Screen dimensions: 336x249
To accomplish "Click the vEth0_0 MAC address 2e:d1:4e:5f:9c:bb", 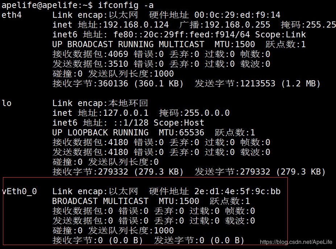I will coord(237,191).
